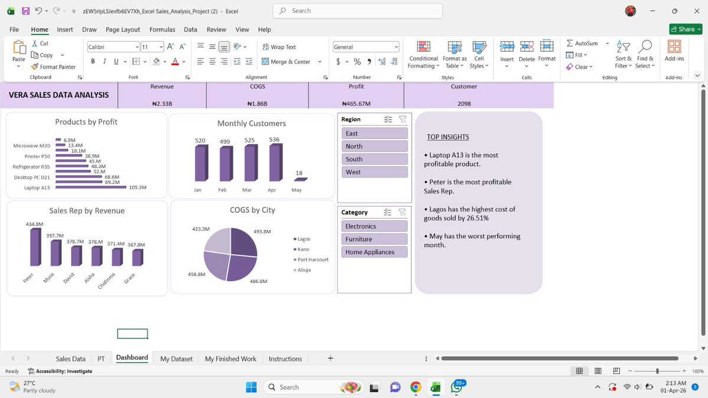Image resolution: width=708 pixels, height=398 pixels.
Task: Open Windows Start menu
Action: (x=251, y=387)
